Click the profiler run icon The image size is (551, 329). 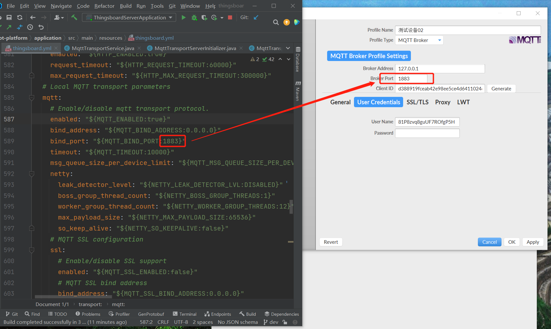coord(214,17)
